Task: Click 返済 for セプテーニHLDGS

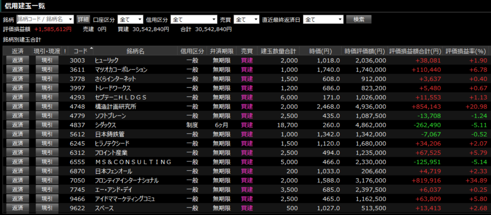Action: coord(18,97)
